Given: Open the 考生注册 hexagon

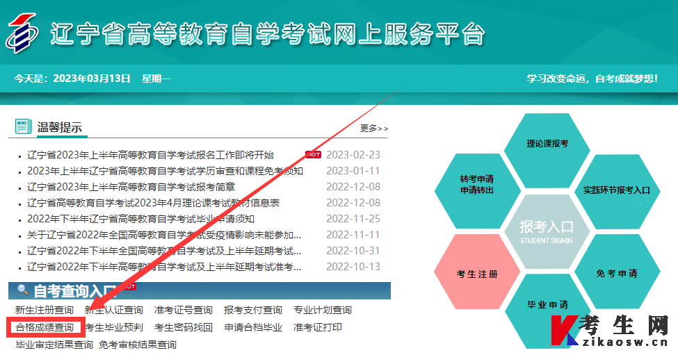Looking at the screenshot, I should click(x=477, y=272).
